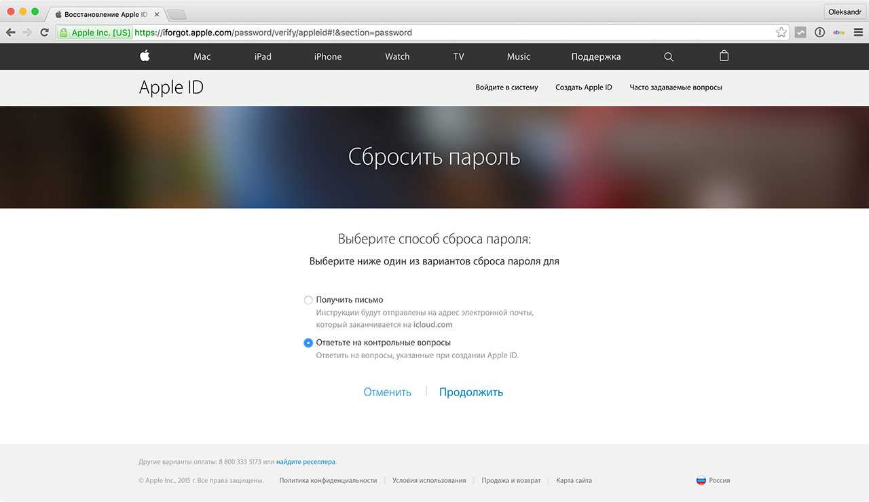Switch to Восстановление Apple ID tab
This screenshot has height=502, width=869.
pyautogui.click(x=102, y=14)
